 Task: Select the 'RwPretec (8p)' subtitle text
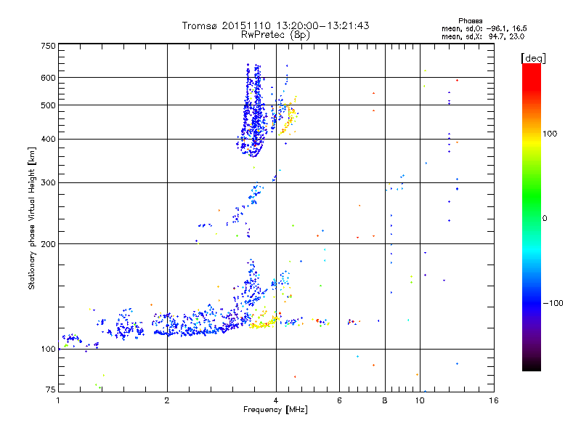(x=275, y=35)
